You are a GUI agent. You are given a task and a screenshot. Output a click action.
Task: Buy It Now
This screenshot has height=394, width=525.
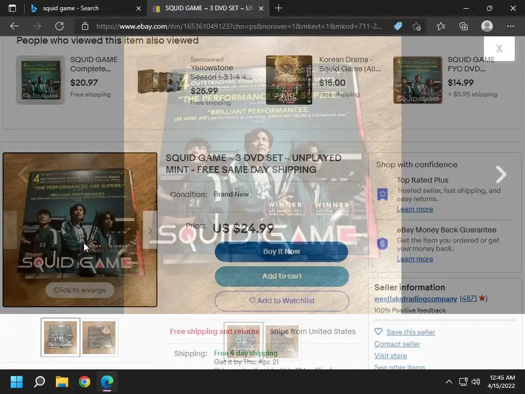281,251
